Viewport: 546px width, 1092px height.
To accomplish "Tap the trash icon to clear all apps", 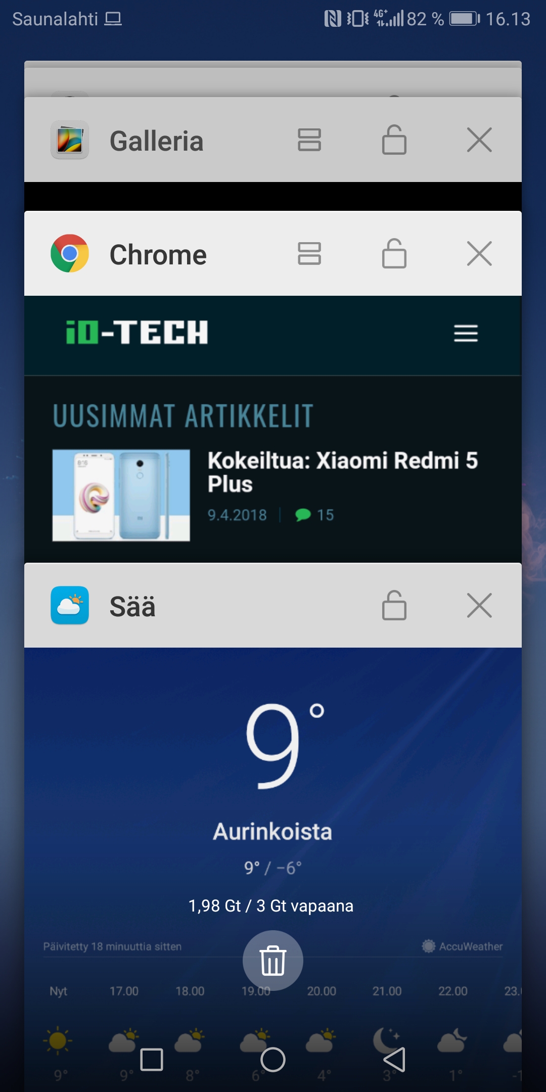I will coord(273,961).
